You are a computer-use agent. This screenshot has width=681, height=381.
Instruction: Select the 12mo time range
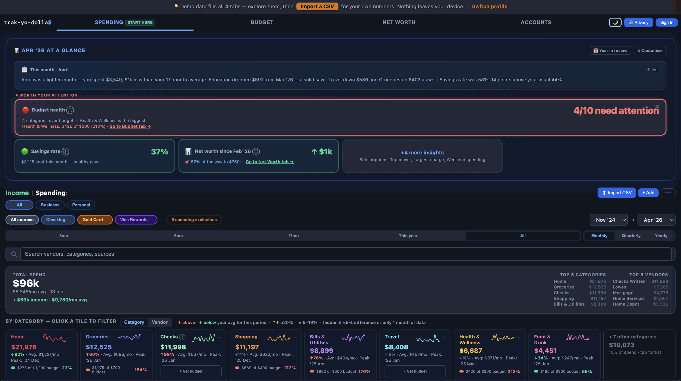[x=293, y=236]
